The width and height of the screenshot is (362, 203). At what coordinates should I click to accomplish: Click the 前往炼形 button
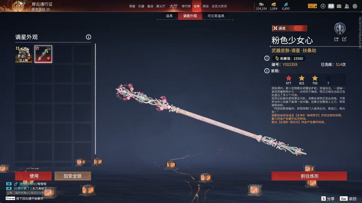pos(309,176)
